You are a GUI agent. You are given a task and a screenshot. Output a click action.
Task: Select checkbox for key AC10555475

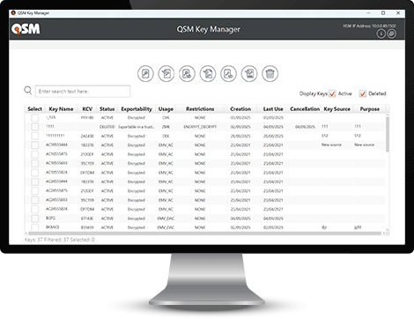[34, 154]
